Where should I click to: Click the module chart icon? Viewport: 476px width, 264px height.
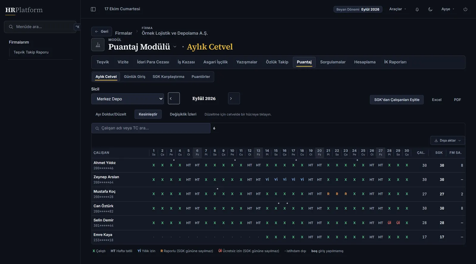click(98, 45)
